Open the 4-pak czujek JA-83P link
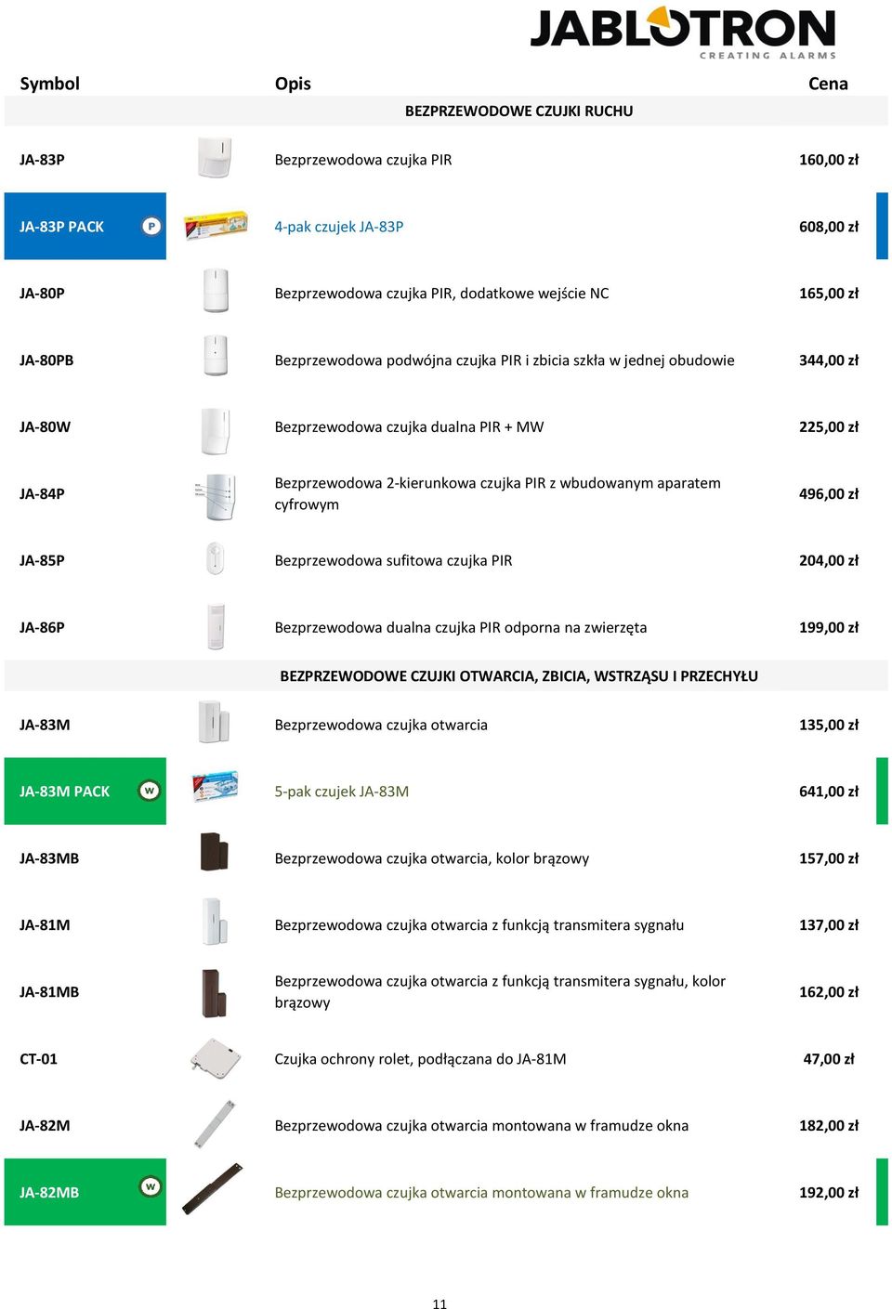 point(339,227)
